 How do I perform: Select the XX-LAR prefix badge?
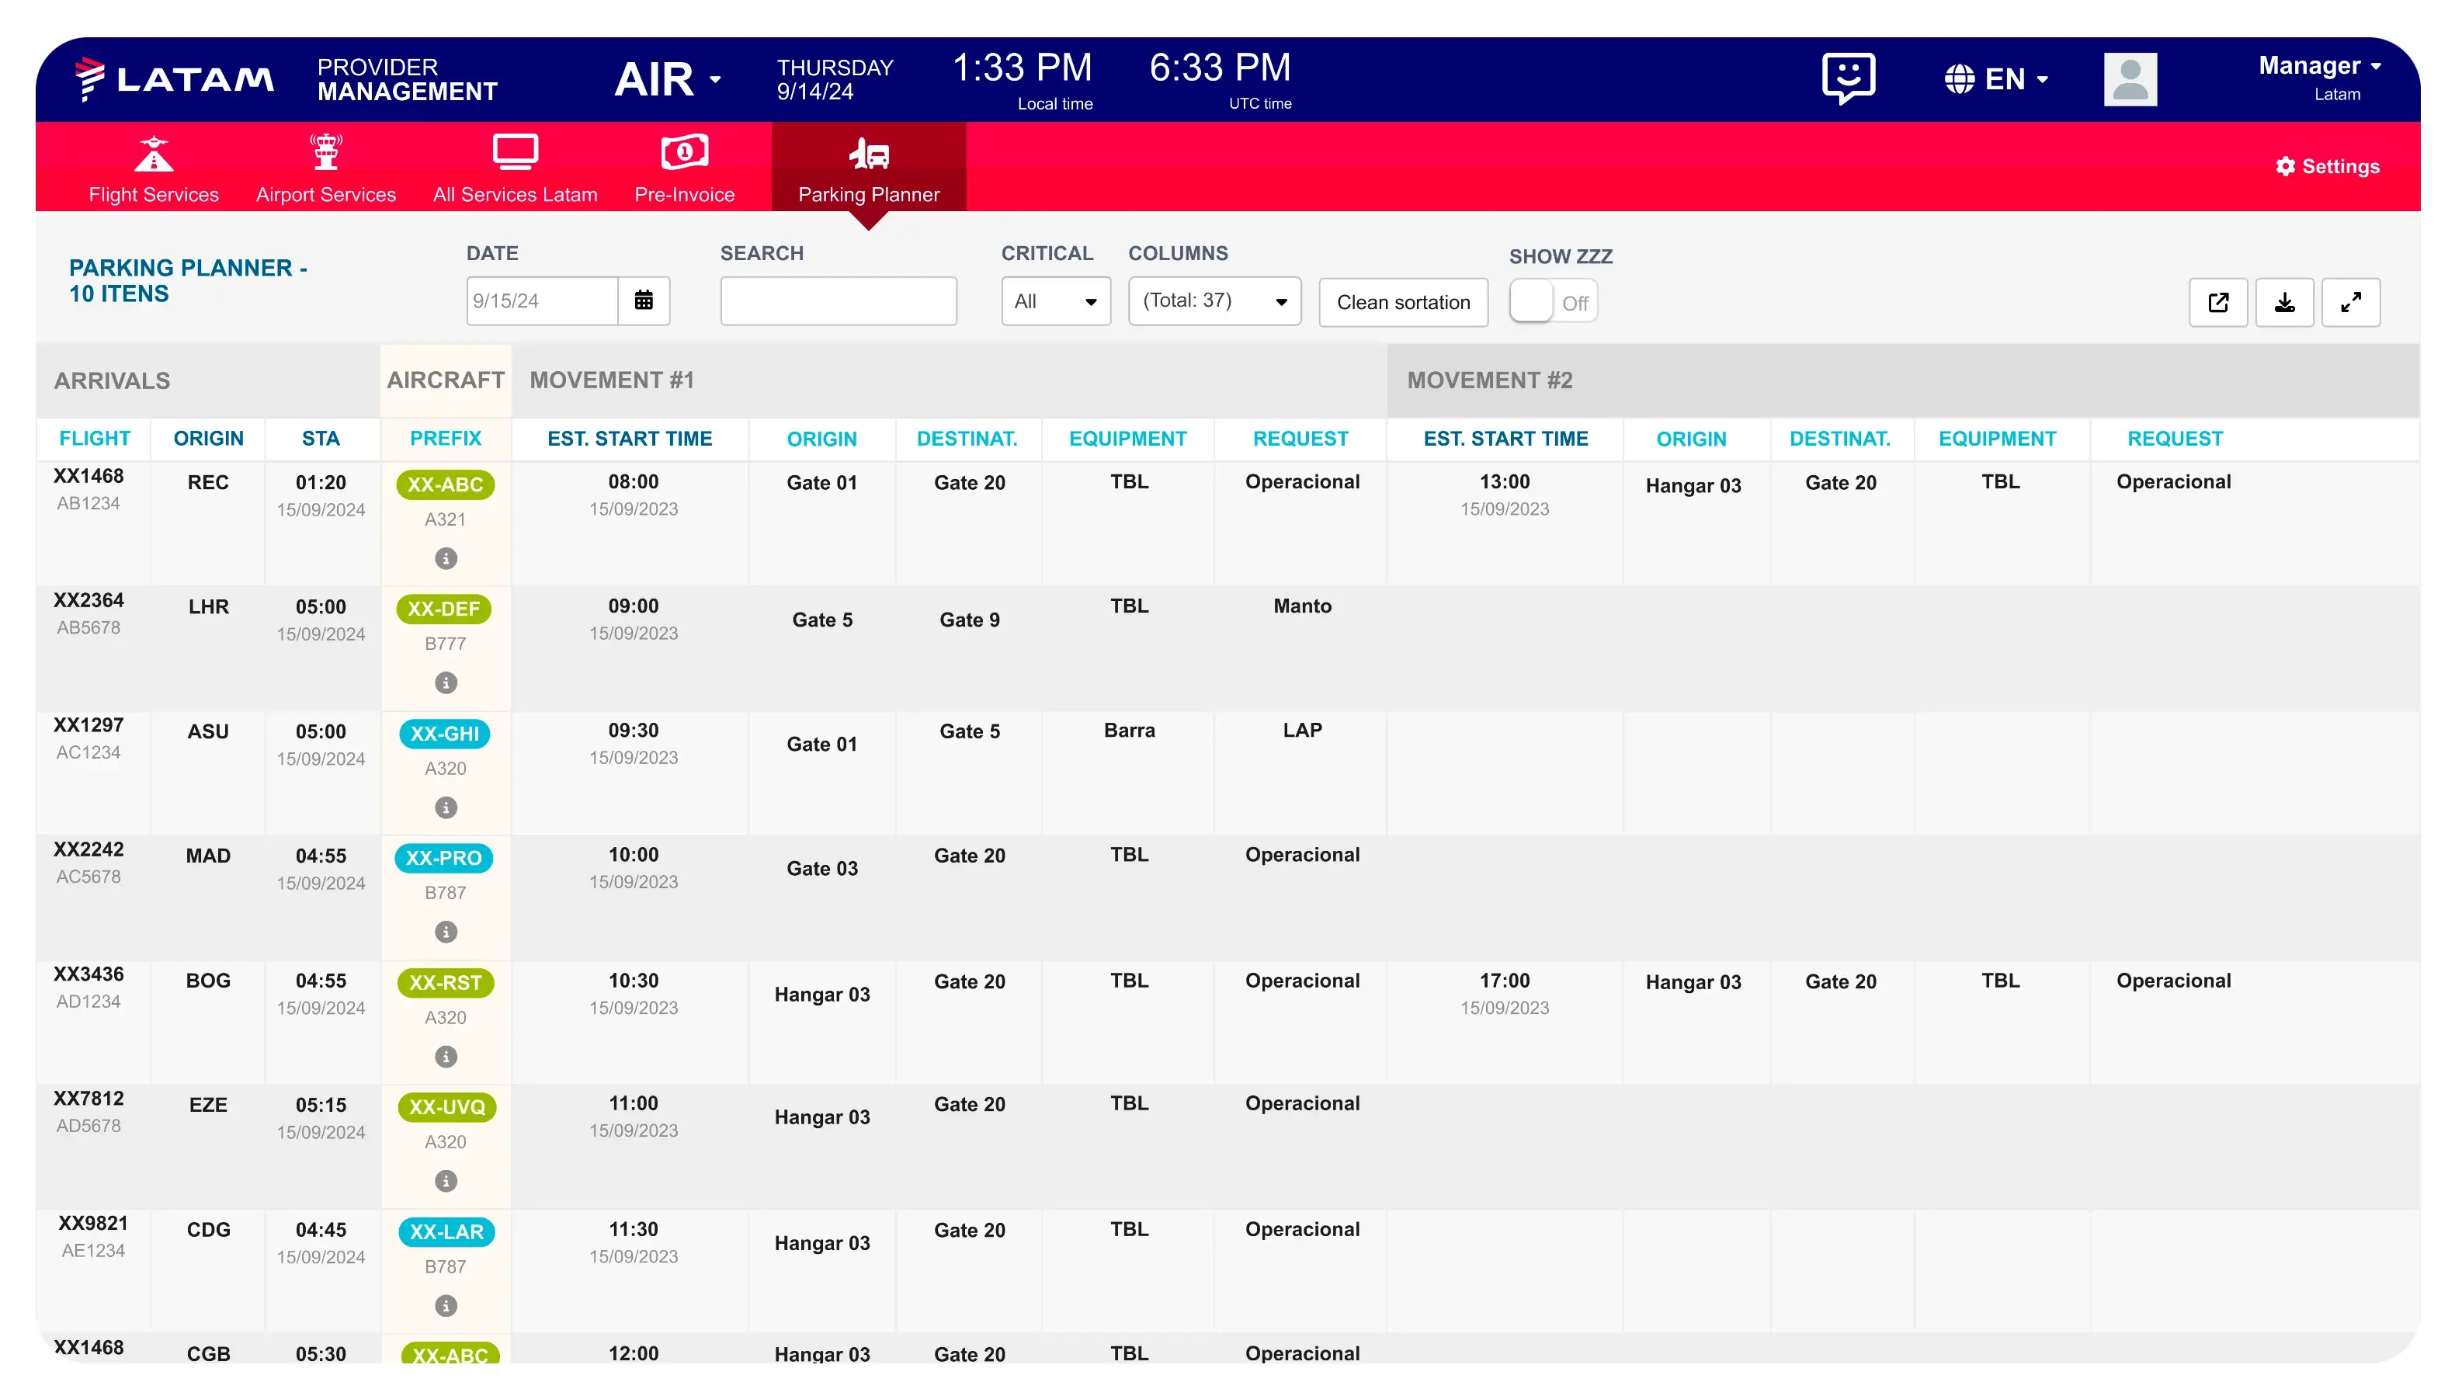[446, 1232]
